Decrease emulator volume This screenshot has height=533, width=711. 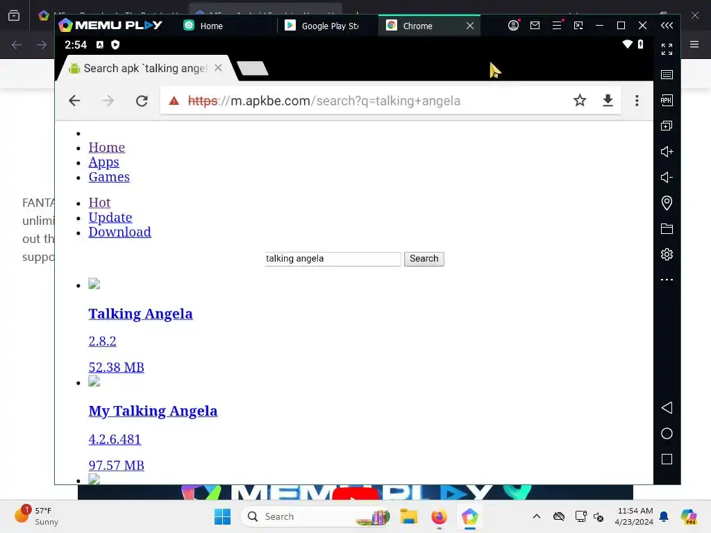[x=667, y=177]
